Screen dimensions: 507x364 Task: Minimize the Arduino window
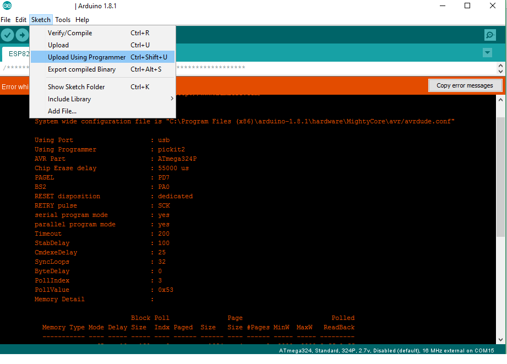(x=443, y=6)
